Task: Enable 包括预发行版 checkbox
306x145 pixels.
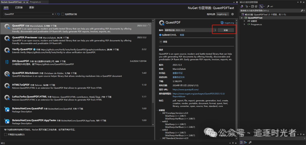Action: click(63, 14)
